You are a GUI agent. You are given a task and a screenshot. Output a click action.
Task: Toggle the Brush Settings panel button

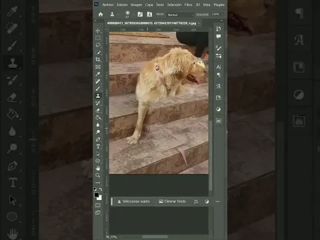[x=140, y=15]
